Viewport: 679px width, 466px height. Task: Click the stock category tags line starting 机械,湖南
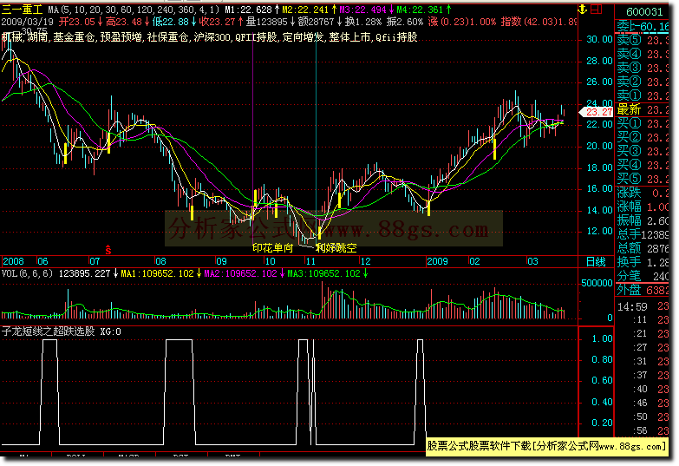pyautogui.click(x=210, y=37)
